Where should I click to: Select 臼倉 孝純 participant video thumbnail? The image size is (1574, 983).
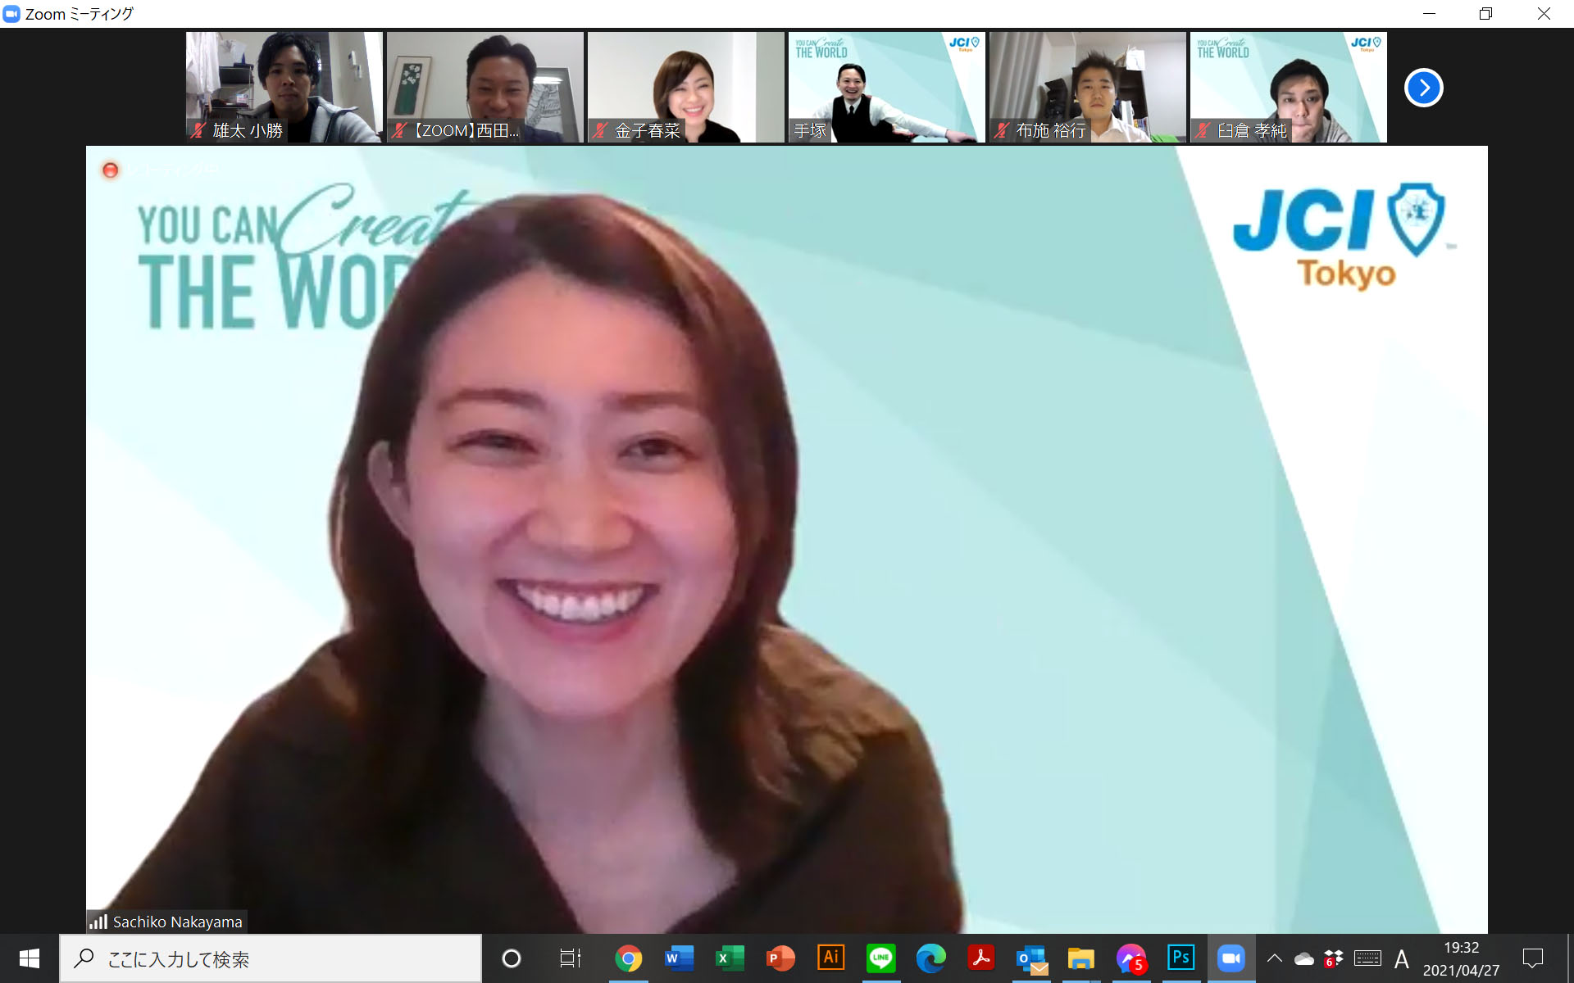(1288, 87)
